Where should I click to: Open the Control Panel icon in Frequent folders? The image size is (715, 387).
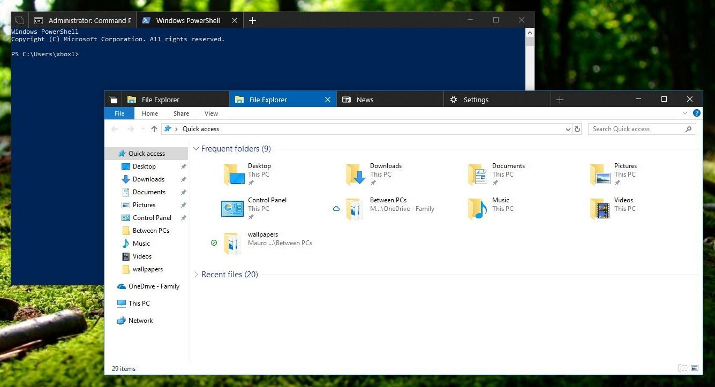[x=232, y=209]
